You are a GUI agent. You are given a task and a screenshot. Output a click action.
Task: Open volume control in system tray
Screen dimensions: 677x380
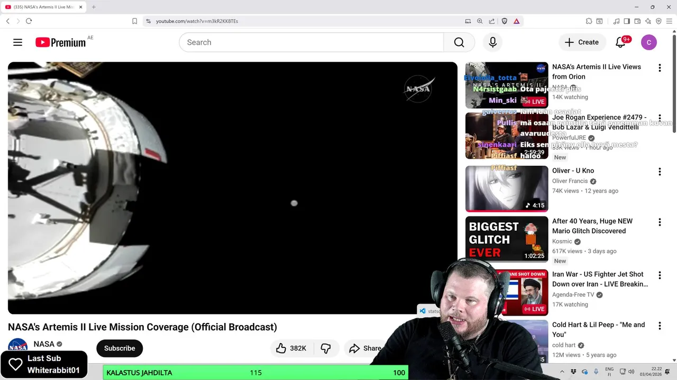coord(632,372)
